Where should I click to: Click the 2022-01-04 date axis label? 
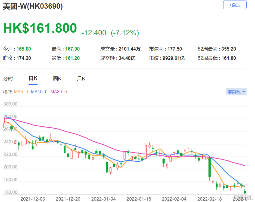[x=103, y=199]
